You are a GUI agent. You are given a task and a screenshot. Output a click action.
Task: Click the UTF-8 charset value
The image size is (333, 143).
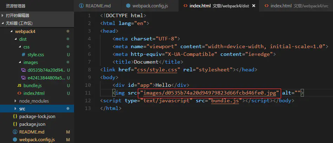166,39
